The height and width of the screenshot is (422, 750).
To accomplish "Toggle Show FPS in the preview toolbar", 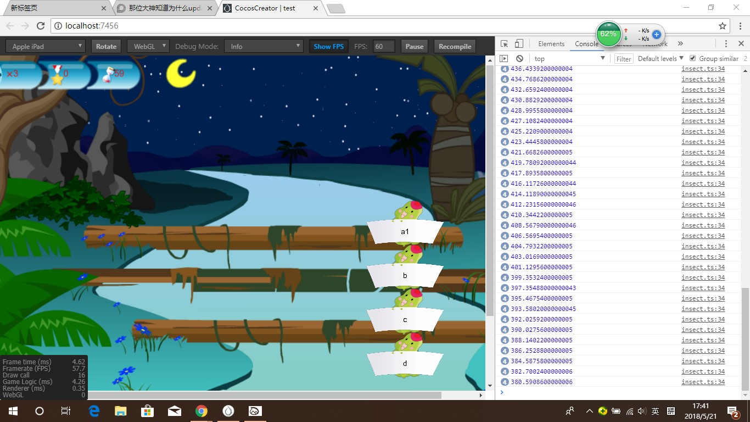I will pos(329,47).
